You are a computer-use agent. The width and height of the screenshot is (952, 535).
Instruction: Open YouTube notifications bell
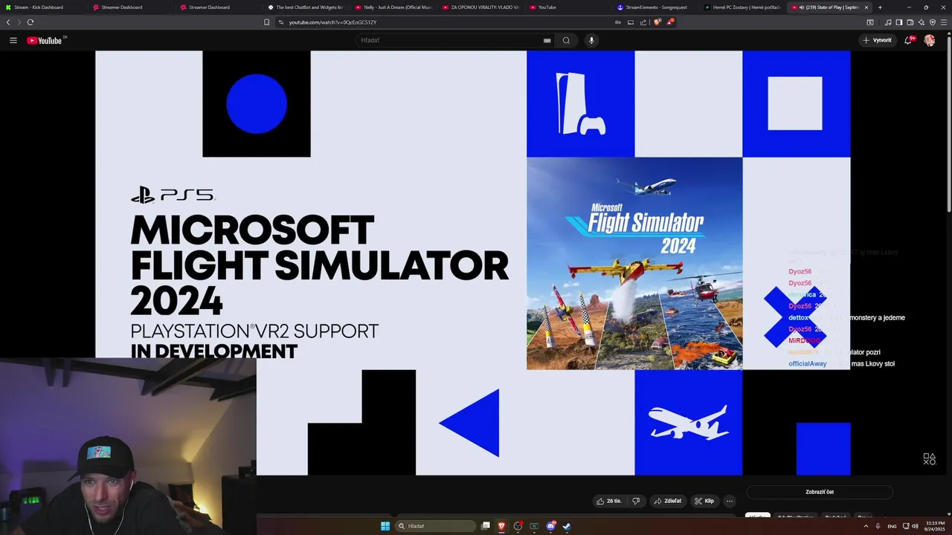click(908, 40)
